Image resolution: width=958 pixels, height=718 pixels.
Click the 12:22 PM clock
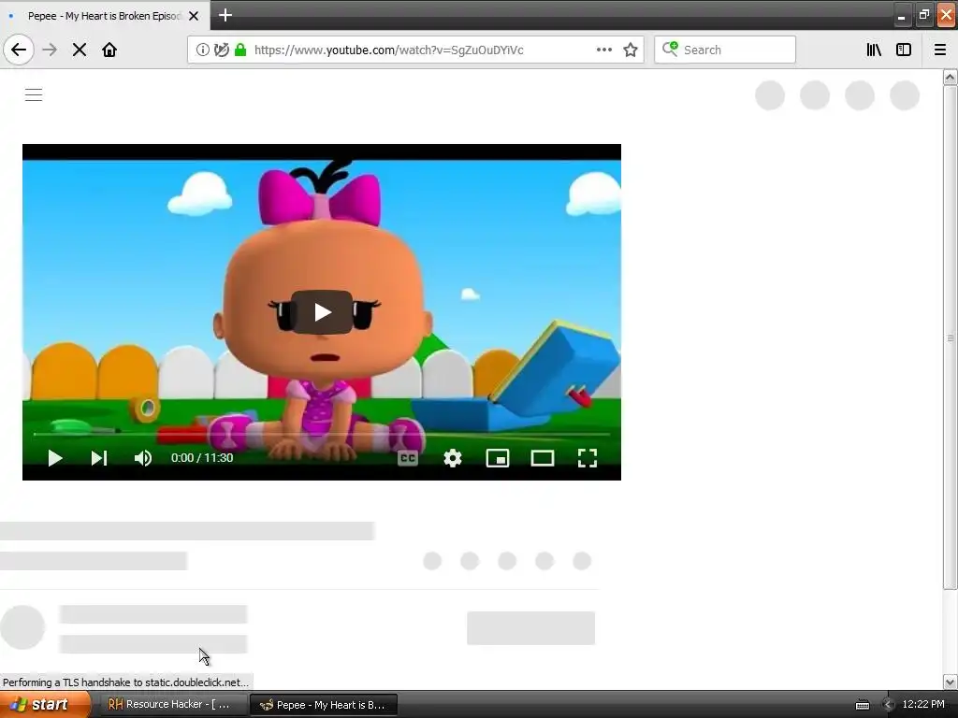pyautogui.click(x=923, y=705)
